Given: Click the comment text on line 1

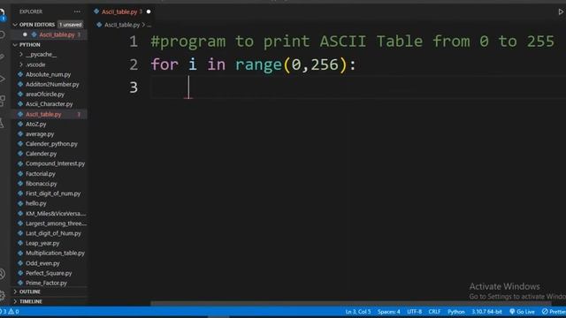Looking at the screenshot, I should (352, 42).
